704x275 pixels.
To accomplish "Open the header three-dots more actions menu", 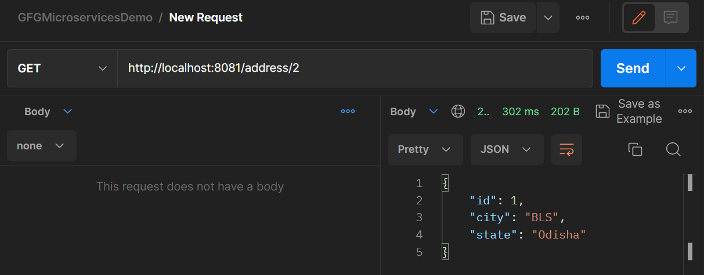I will coord(583,18).
